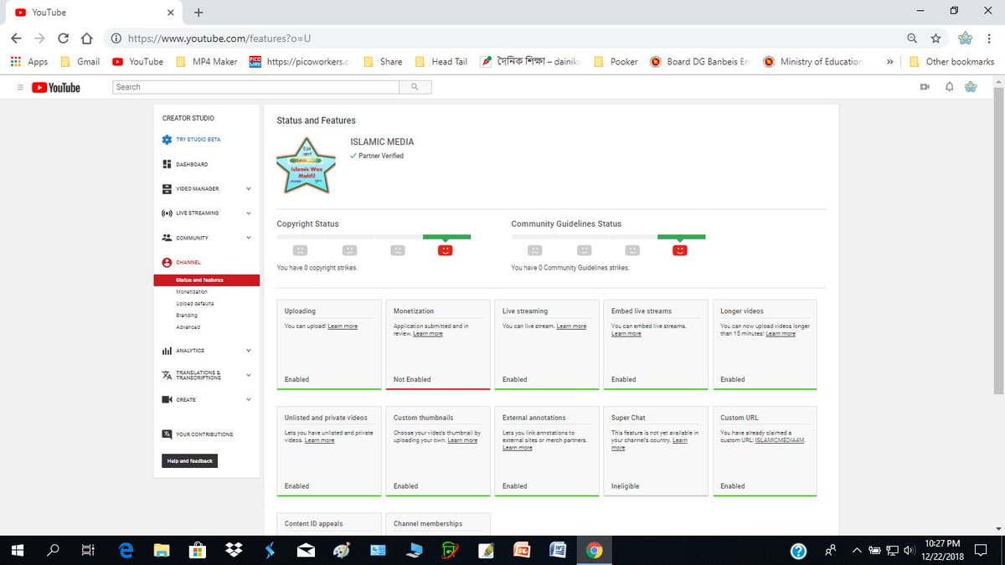
Task: Click the red smiley under Community Guidelines Status
Action: [x=680, y=249]
